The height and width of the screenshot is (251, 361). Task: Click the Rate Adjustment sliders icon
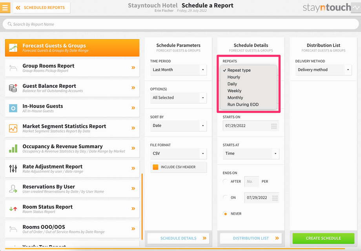coord(13,169)
